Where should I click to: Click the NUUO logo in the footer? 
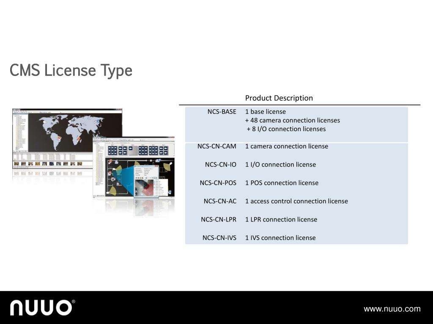click(43, 308)
